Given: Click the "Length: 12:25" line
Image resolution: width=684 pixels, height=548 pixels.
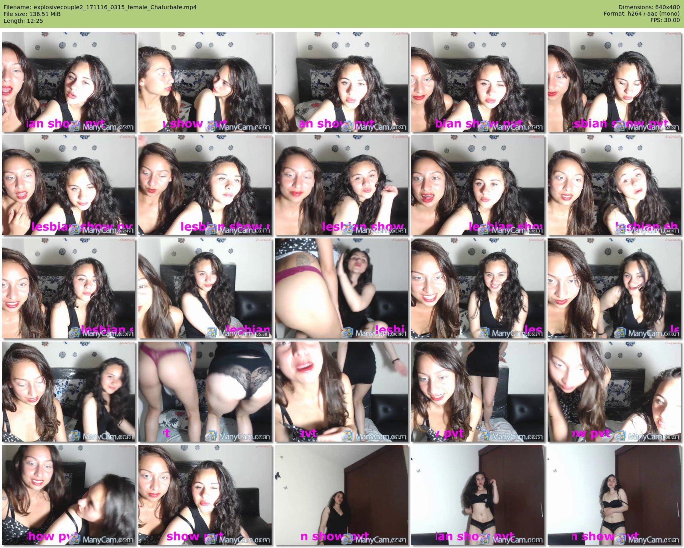Looking at the screenshot, I should click(23, 21).
